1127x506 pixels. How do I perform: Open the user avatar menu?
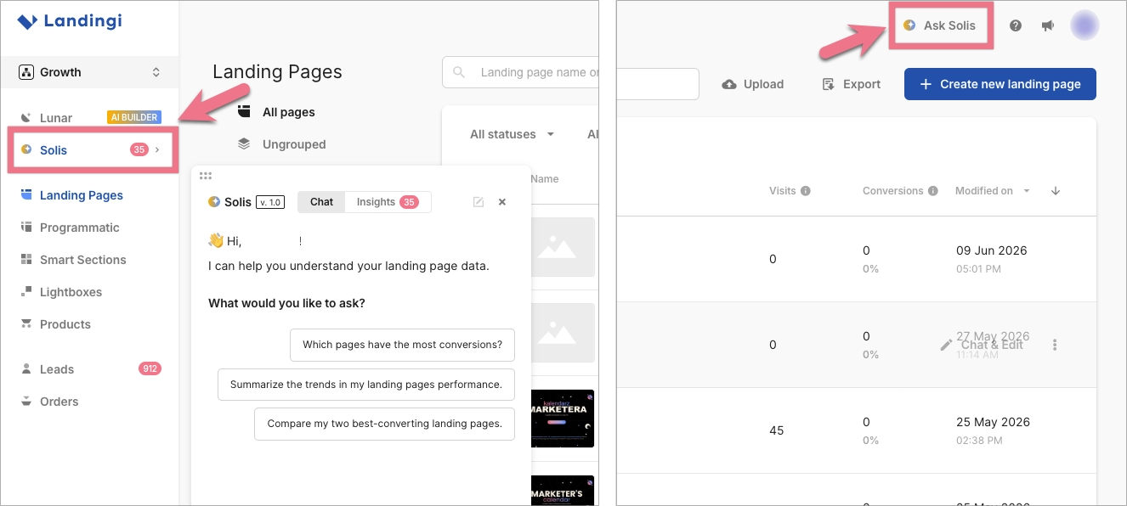tap(1085, 25)
